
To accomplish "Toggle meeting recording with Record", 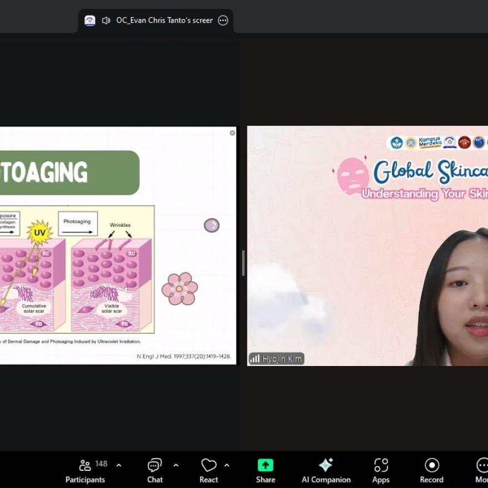I will [x=431, y=470].
